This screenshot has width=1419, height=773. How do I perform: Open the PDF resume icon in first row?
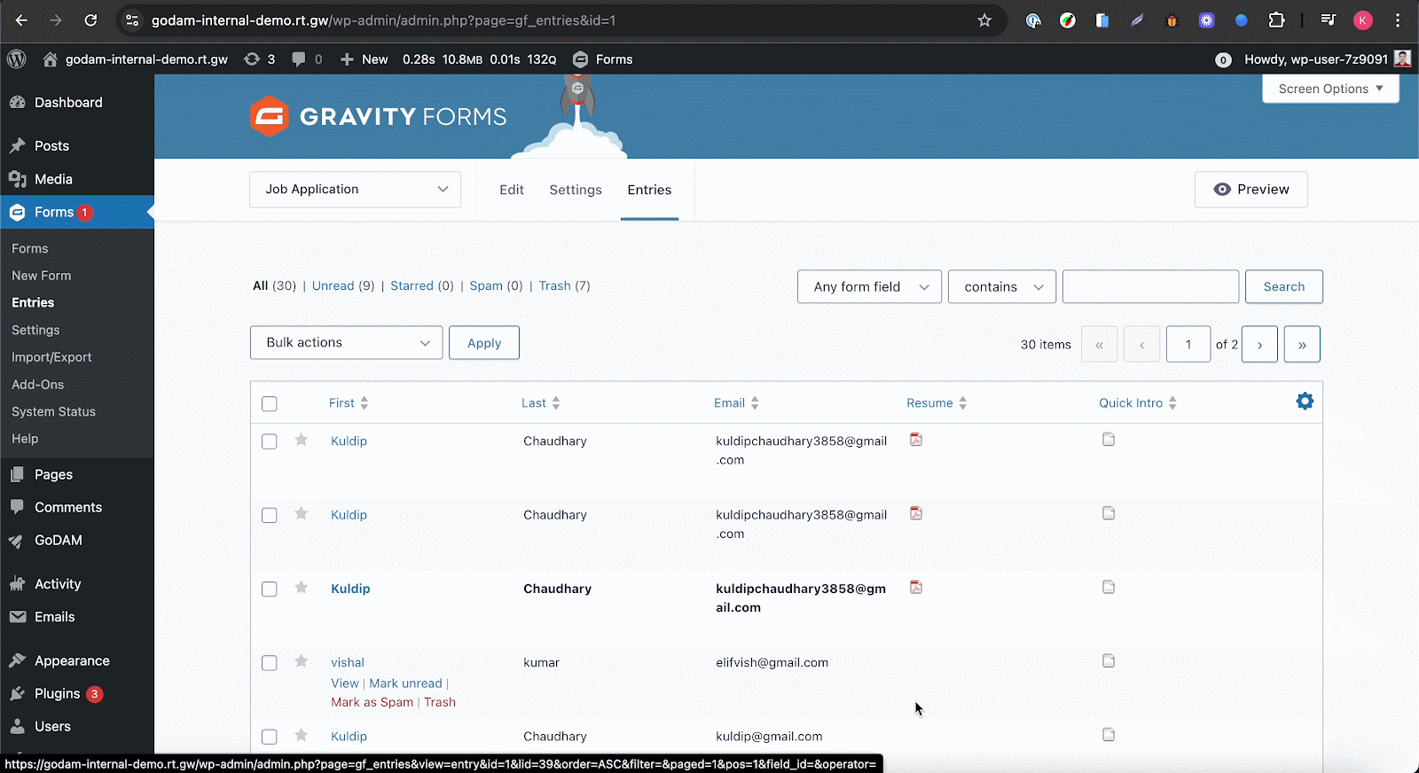point(916,440)
